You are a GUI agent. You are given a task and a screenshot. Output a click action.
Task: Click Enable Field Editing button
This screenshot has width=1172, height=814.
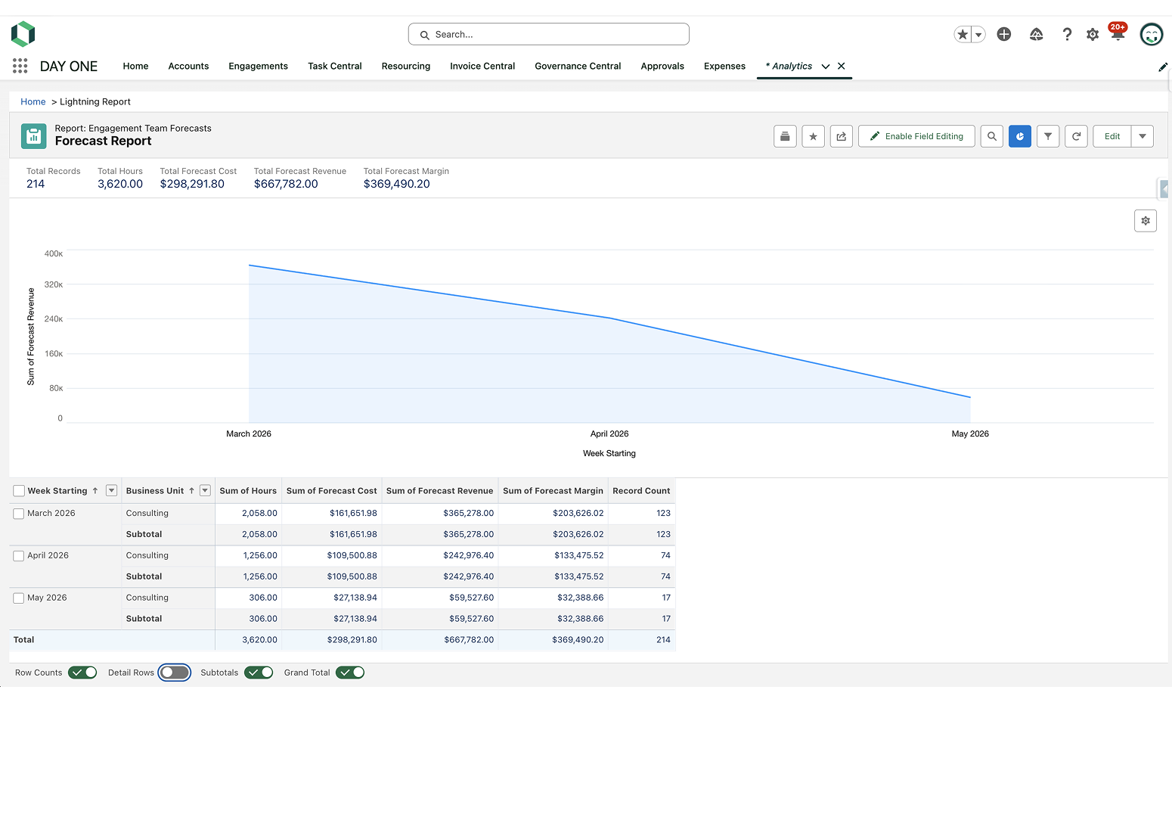[916, 136]
